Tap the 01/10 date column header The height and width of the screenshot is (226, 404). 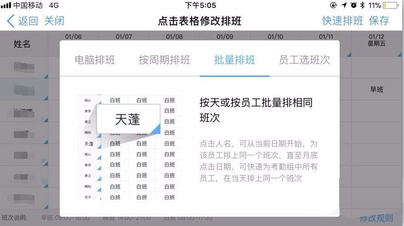point(276,37)
